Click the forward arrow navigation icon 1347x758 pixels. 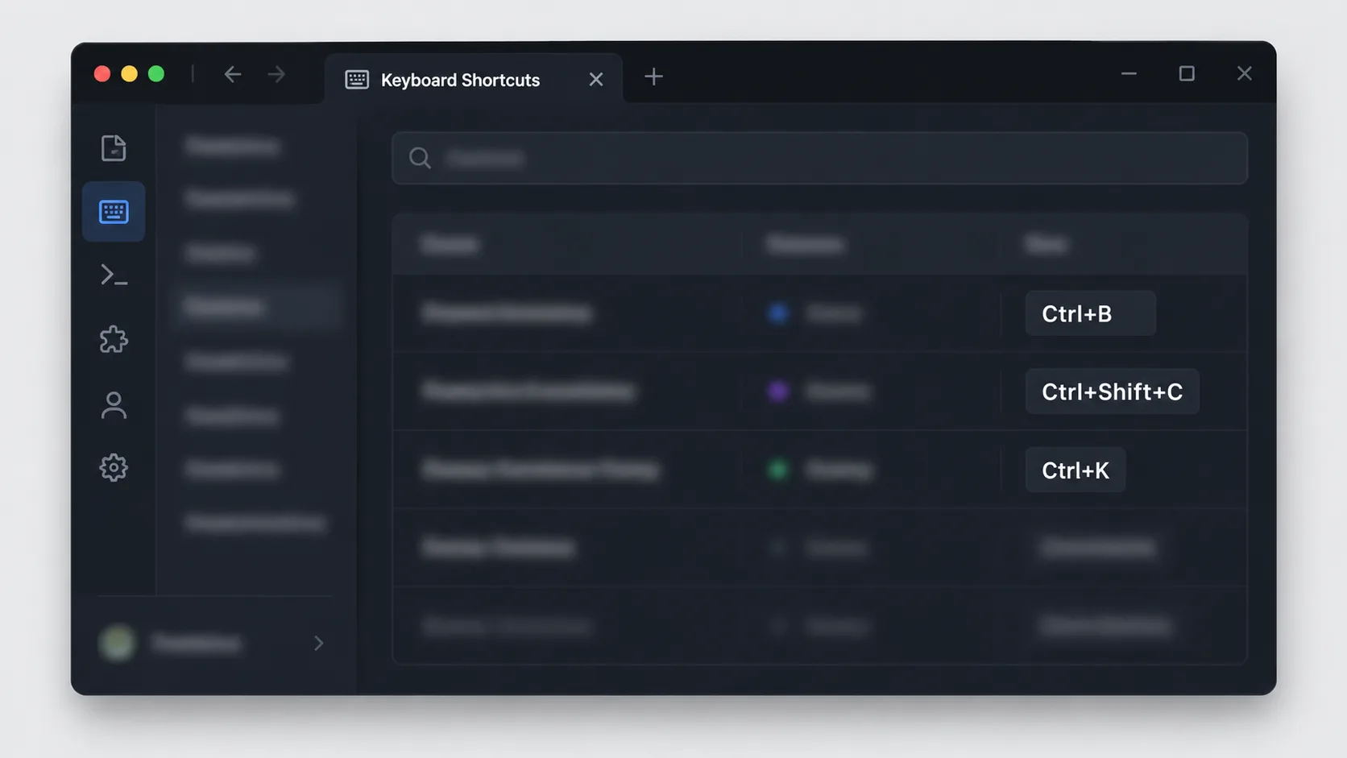276,75
